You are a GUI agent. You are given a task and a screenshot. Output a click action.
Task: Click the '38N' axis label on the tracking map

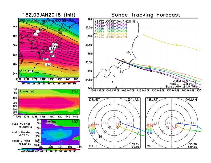pos(90,19)
